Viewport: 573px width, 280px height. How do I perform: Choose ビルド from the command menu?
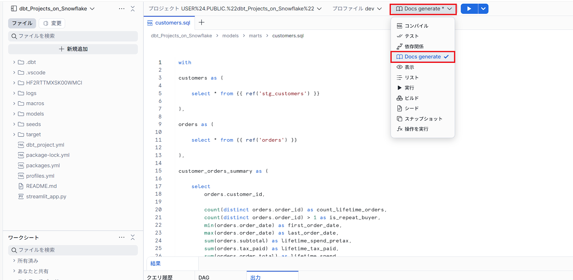(423, 98)
